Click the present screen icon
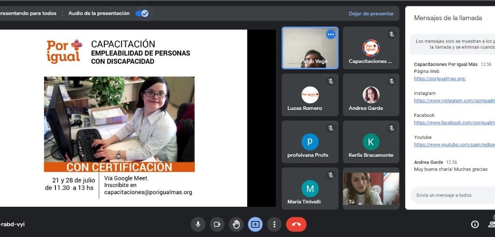 pos(255,224)
